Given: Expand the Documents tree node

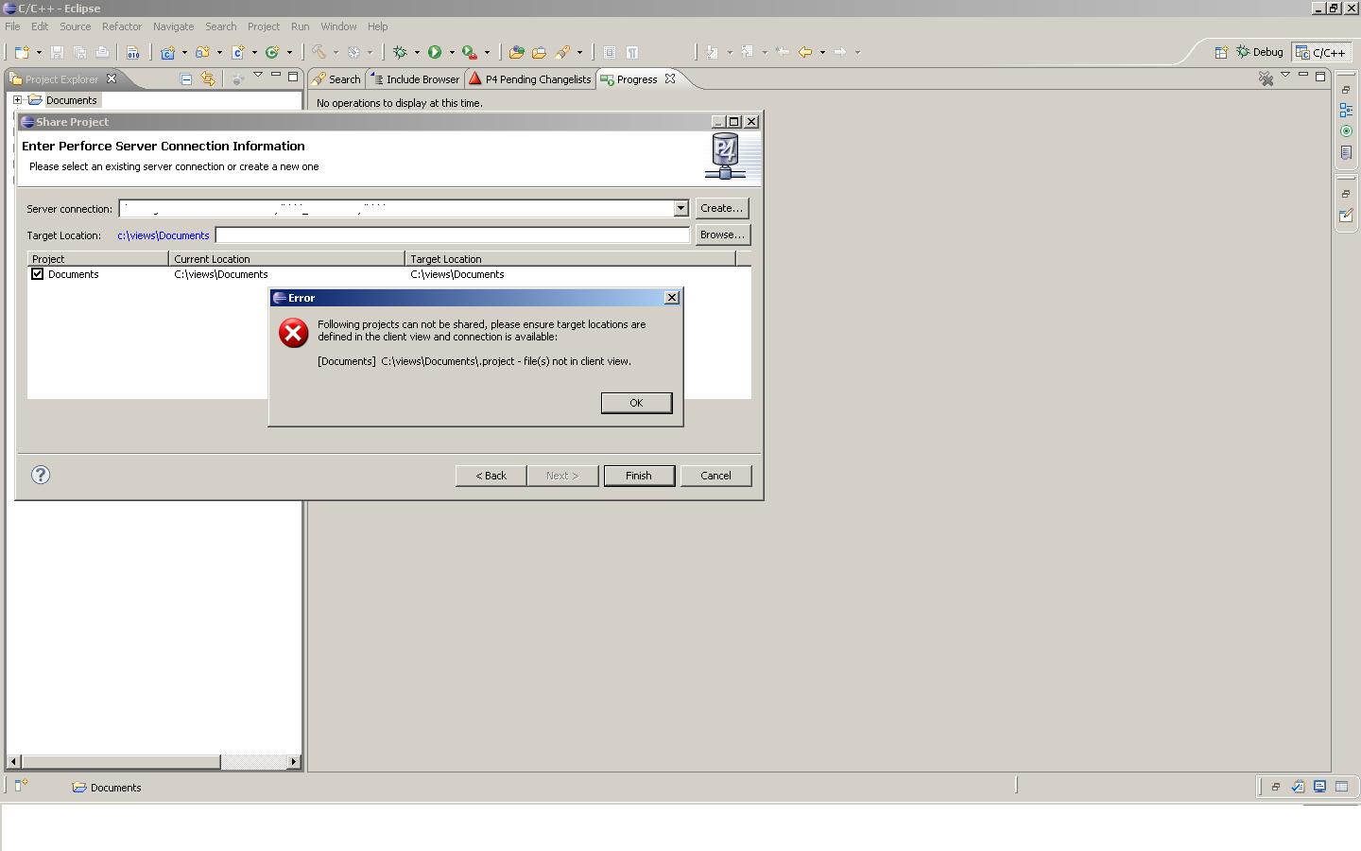Looking at the screenshot, I should point(17,100).
